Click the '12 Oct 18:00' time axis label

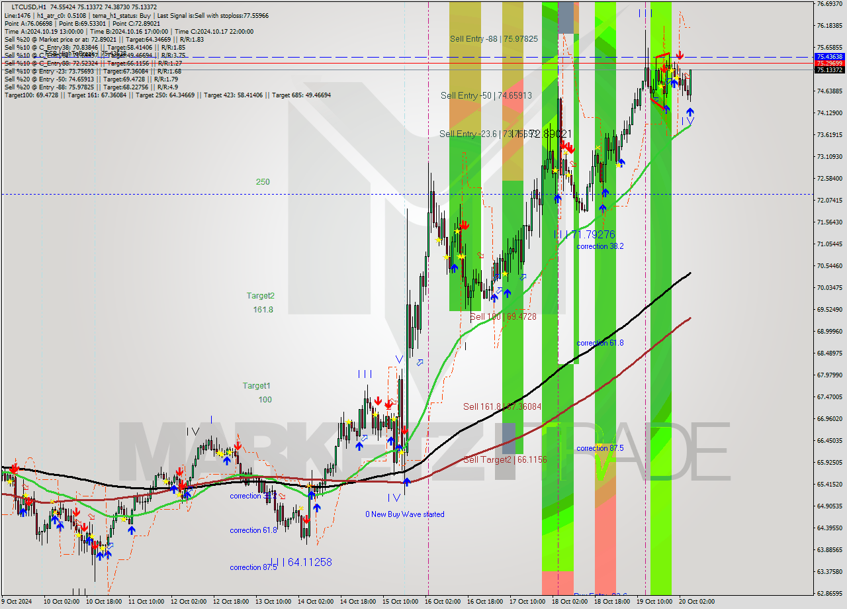231,602
